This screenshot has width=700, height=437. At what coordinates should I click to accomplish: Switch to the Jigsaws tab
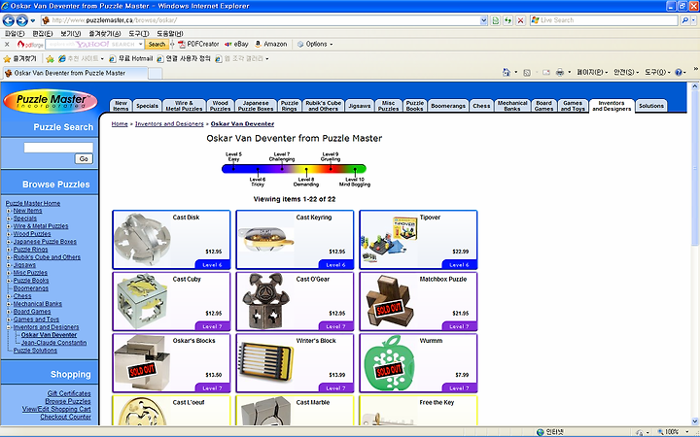[x=360, y=106]
